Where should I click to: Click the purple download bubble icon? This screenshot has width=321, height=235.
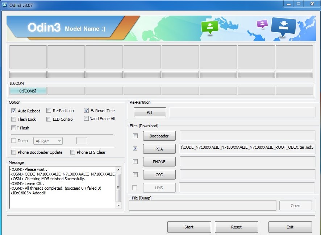pyautogui.click(x=262, y=24)
